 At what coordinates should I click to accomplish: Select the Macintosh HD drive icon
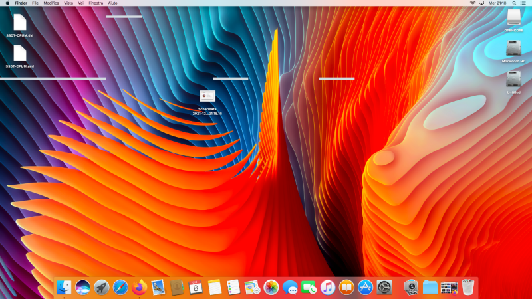pyautogui.click(x=513, y=49)
